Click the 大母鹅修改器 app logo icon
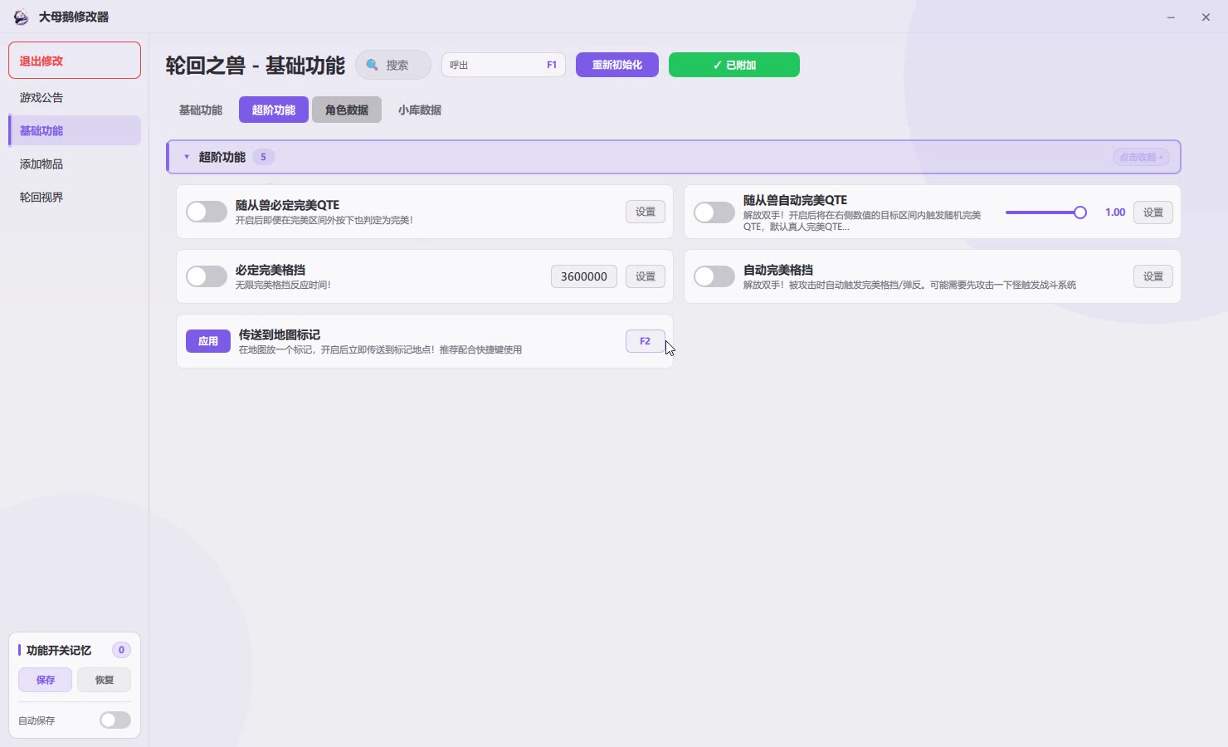This screenshot has height=747, width=1228. pyautogui.click(x=21, y=17)
